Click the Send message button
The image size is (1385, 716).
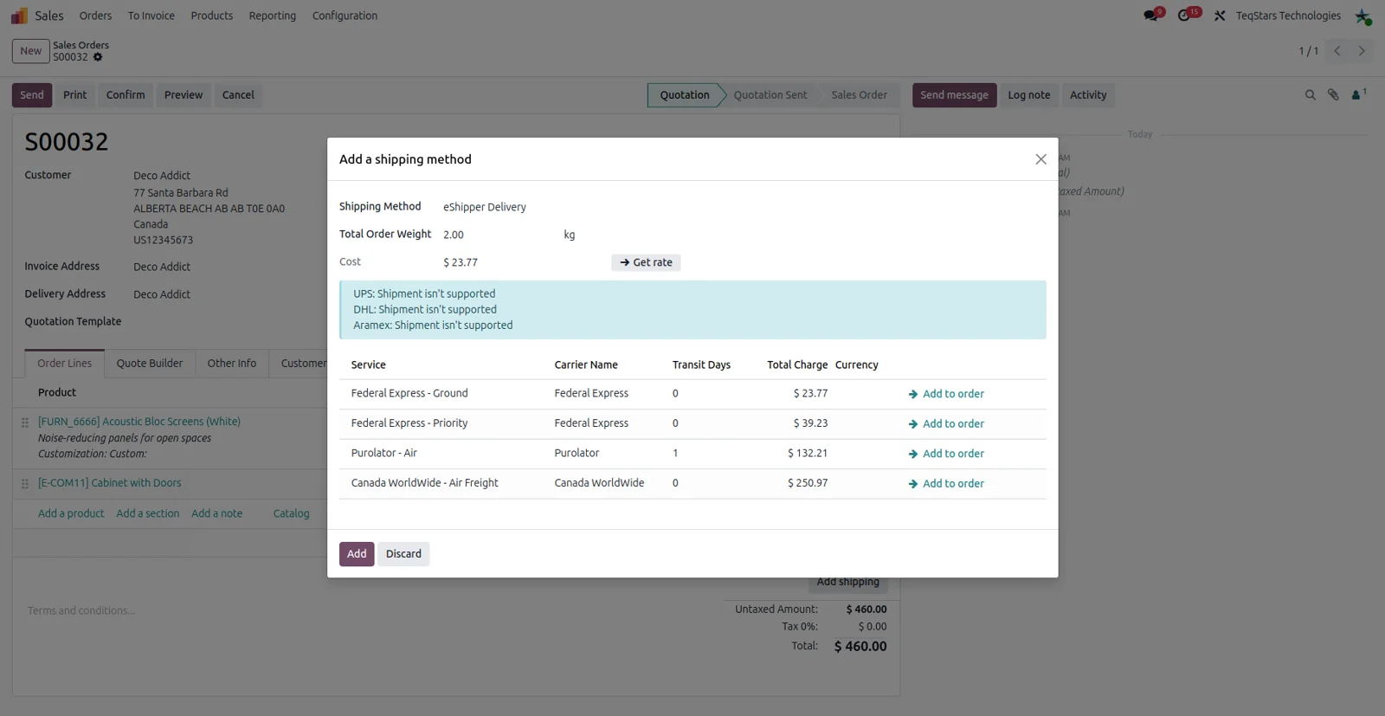click(954, 95)
